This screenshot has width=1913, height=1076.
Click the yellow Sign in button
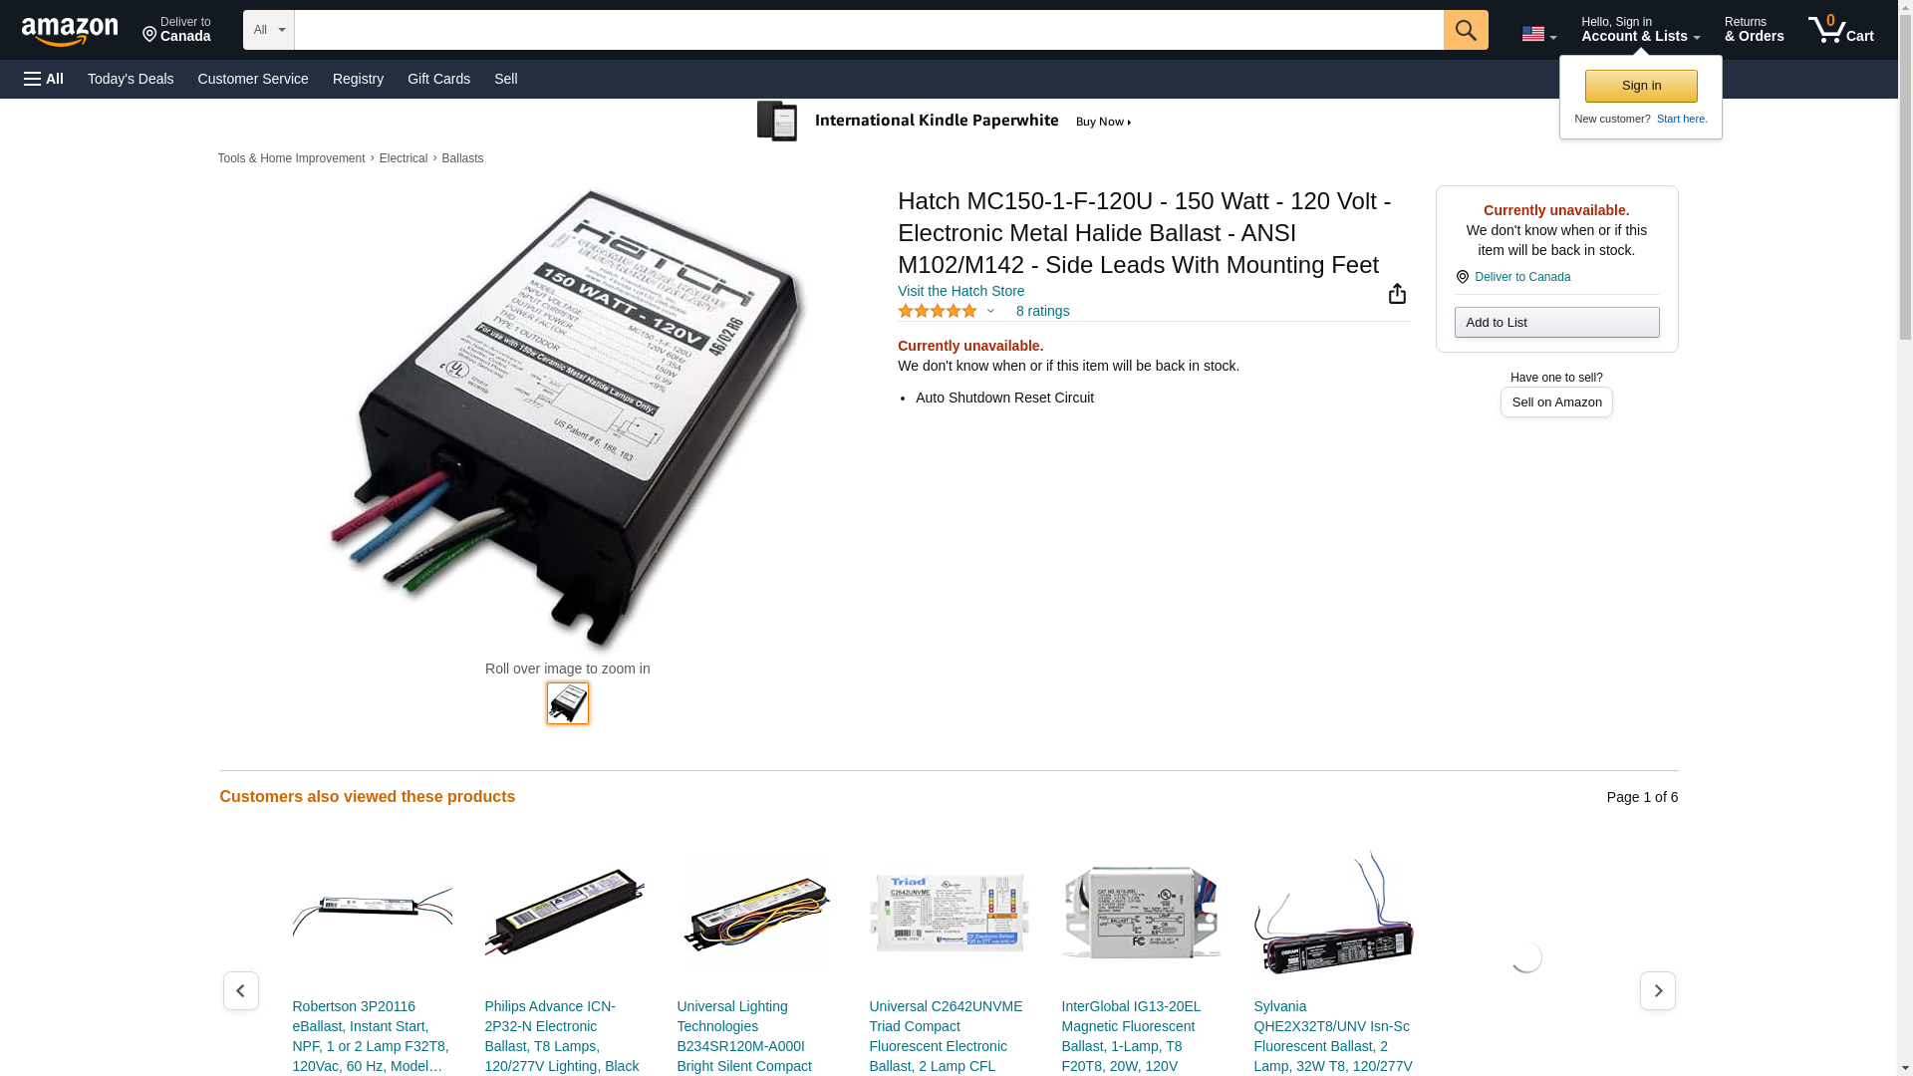pos(1641,86)
